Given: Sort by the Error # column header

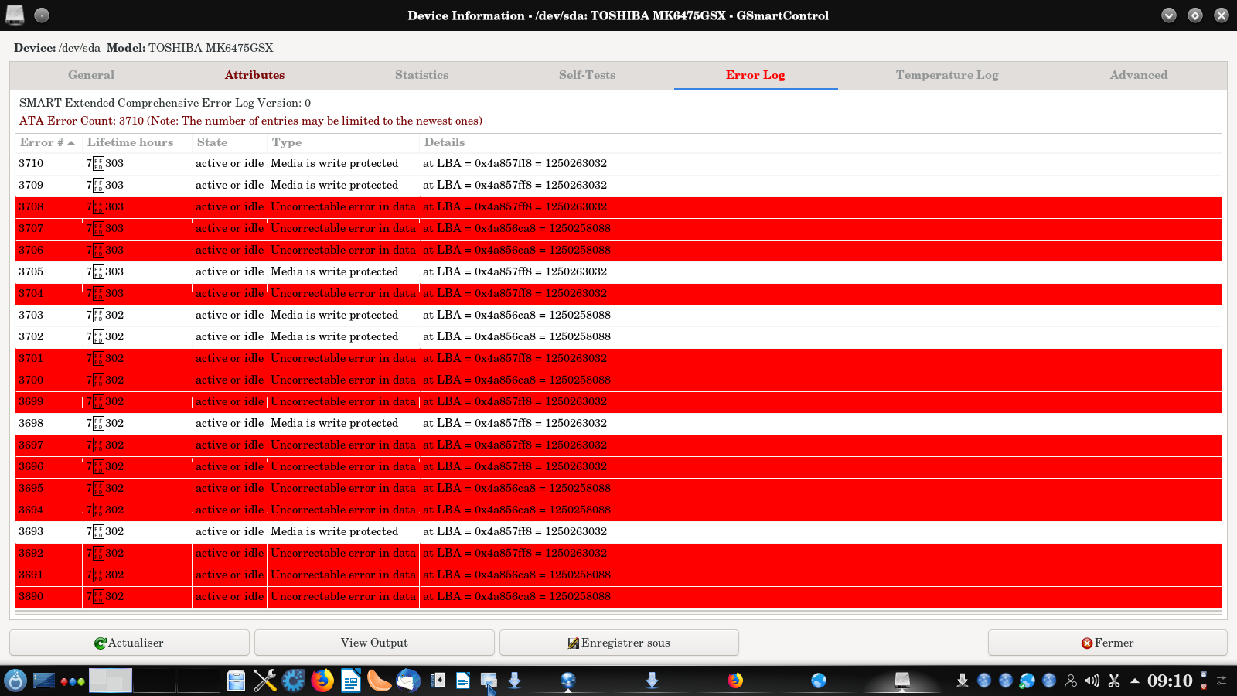Looking at the screenshot, I should point(49,142).
